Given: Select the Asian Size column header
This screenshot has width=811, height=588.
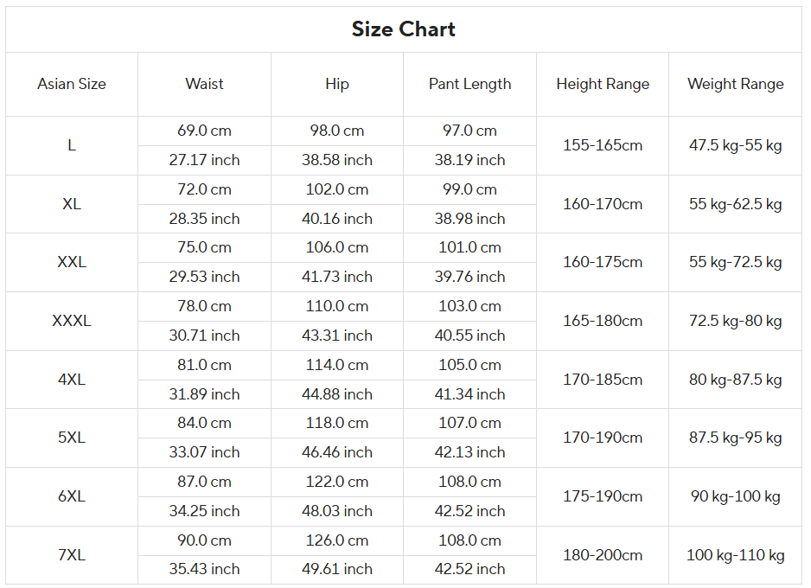Looking at the screenshot, I should [x=72, y=84].
